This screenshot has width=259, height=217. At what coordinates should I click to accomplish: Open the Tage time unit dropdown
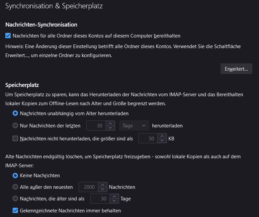[134, 126]
